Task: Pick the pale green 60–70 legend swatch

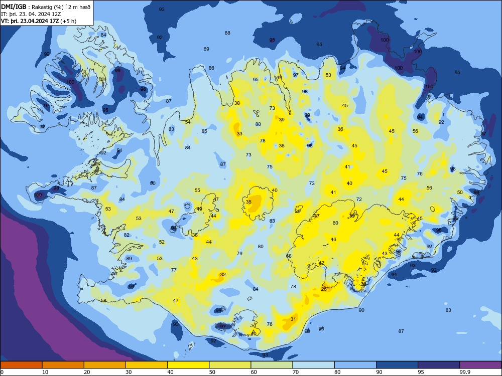Action: pos(272,365)
